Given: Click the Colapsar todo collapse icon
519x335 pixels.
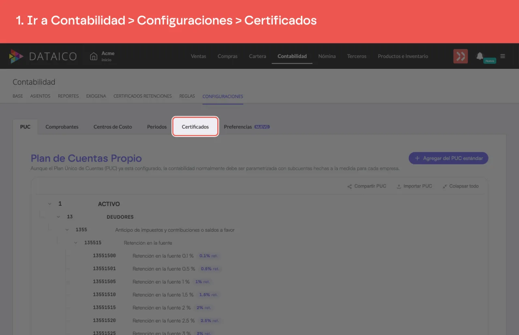Looking at the screenshot, I should click(x=445, y=186).
